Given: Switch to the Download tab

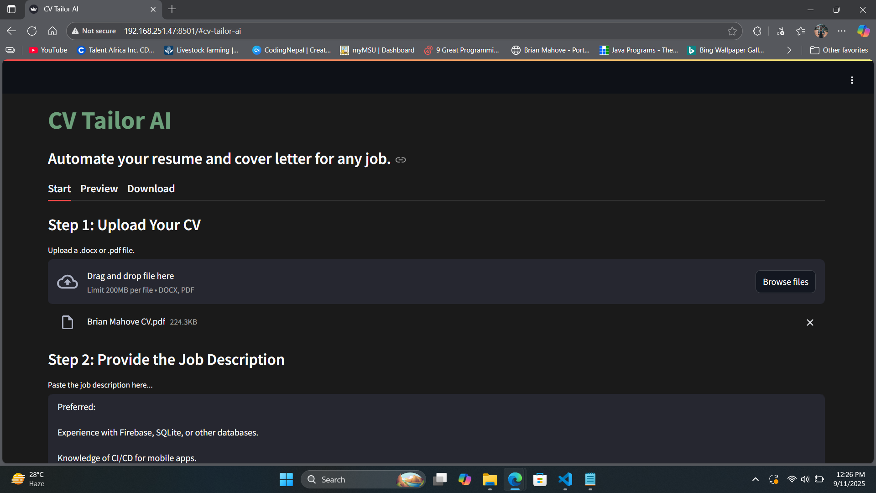Looking at the screenshot, I should click(151, 189).
